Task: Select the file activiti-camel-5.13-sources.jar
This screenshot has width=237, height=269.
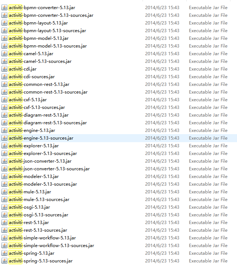Action: pyautogui.click(x=40, y=61)
